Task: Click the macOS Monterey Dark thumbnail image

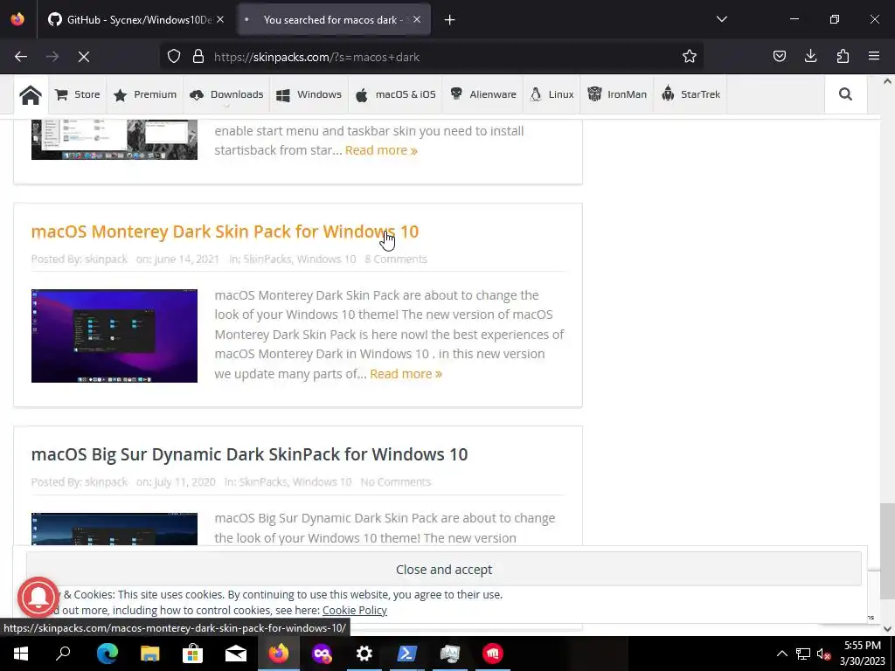Action: tap(114, 336)
